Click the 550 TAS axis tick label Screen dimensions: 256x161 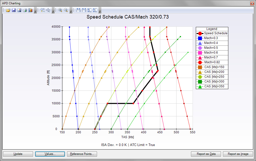coord(193,132)
